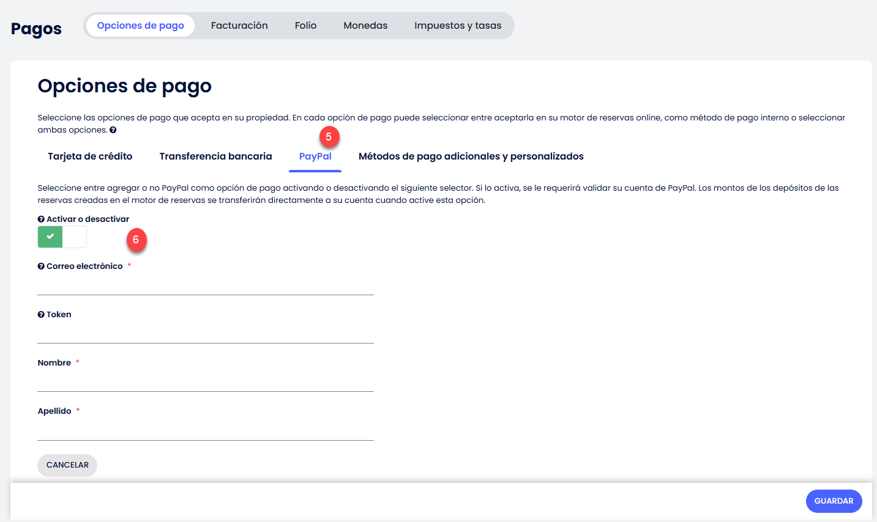The image size is (877, 522).
Task: Go to the Impuestos y tasas tab
Action: click(457, 26)
